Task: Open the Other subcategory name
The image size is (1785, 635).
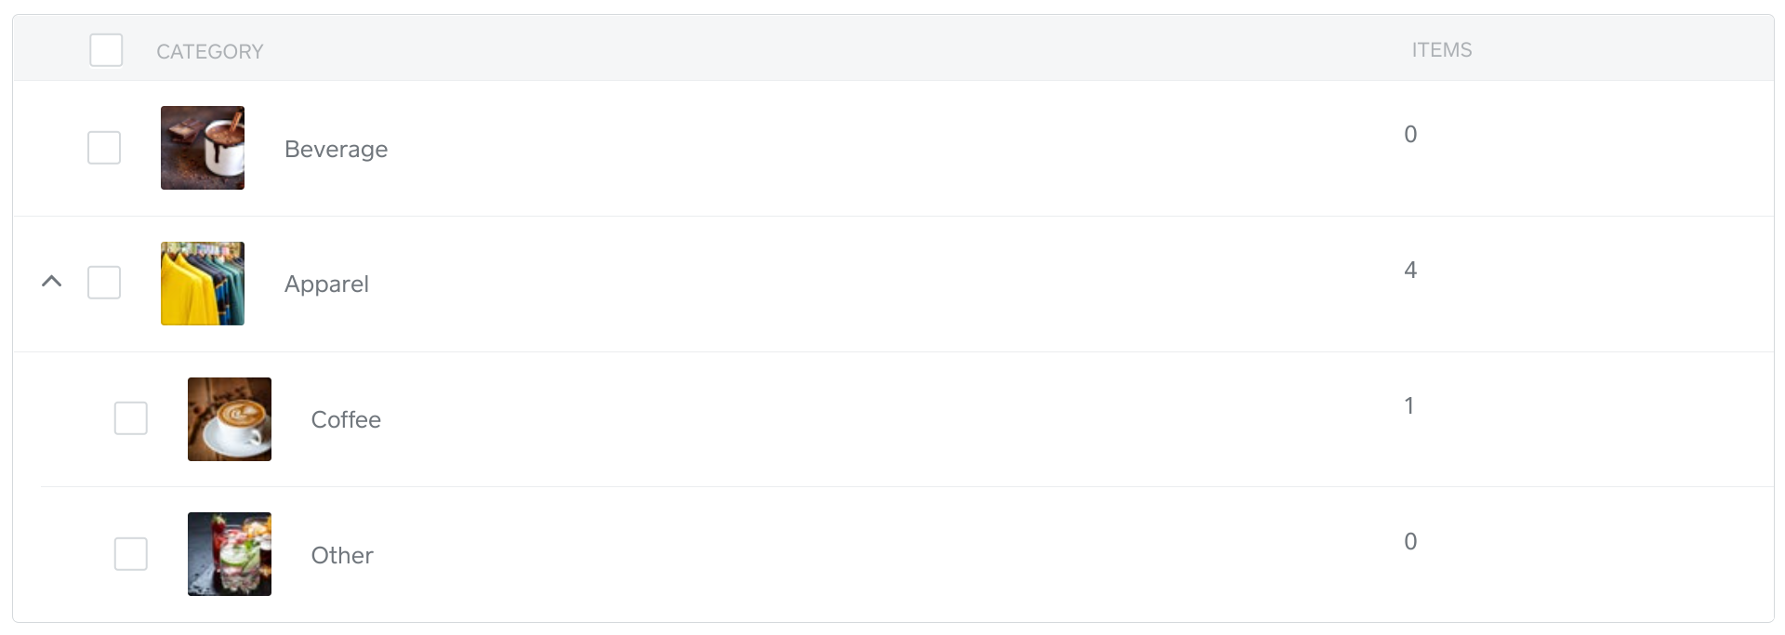Action: 342,556
